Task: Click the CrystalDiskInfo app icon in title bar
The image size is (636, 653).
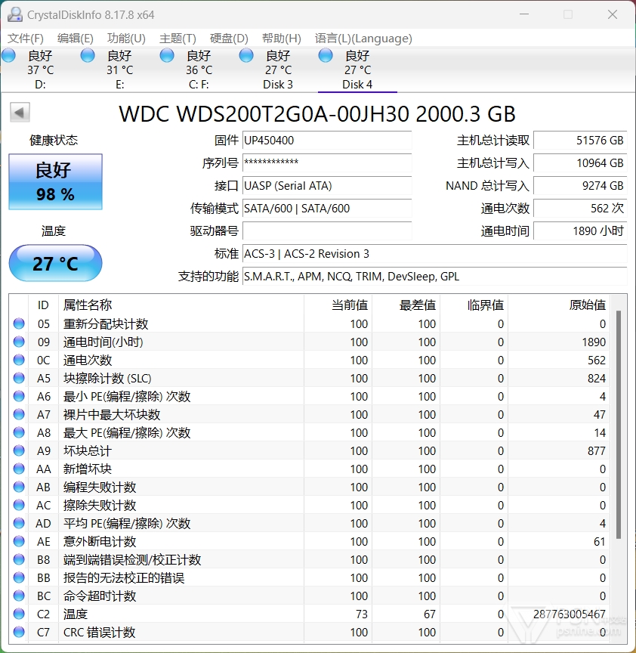Action: point(15,14)
